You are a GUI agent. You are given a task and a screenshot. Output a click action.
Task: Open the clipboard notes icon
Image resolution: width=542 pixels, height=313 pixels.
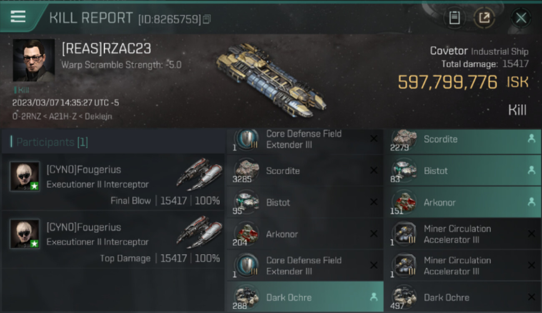click(454, 18)
